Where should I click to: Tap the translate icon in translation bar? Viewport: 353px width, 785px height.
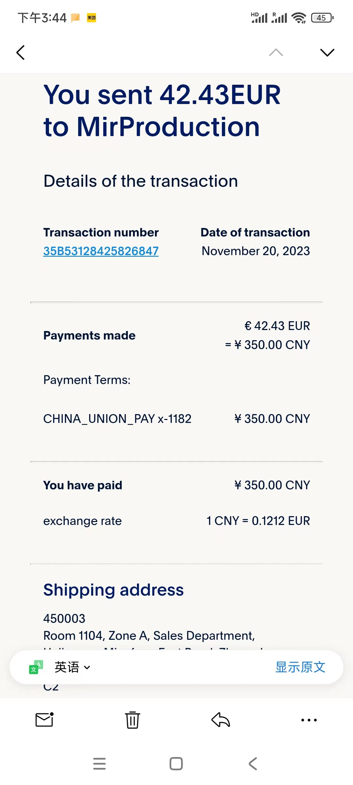[36, 667]
